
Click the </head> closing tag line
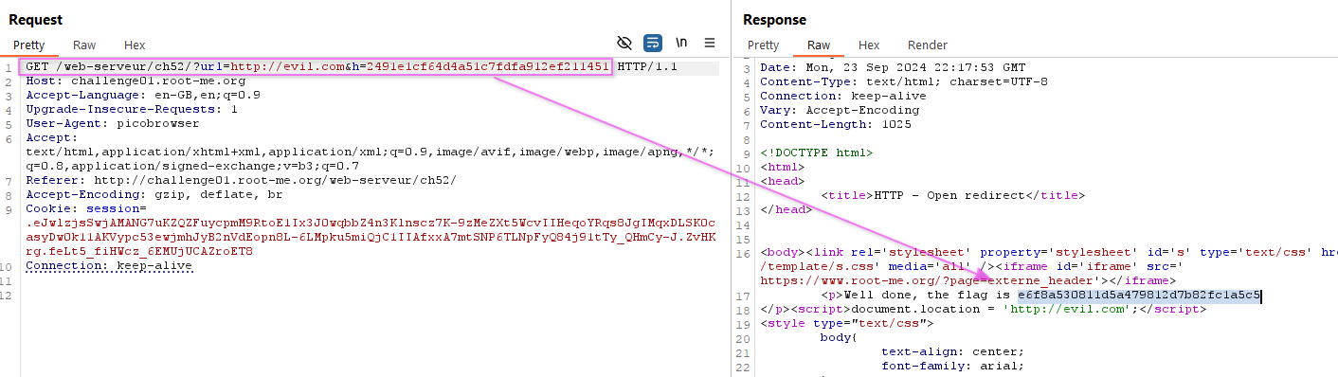(x=786, y=209)
